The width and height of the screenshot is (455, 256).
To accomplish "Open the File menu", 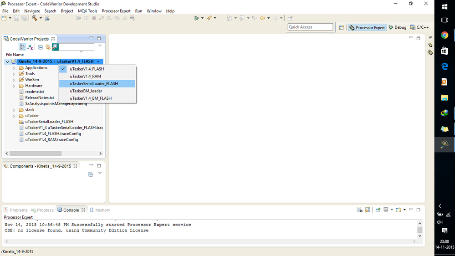I will pos(5,11).
